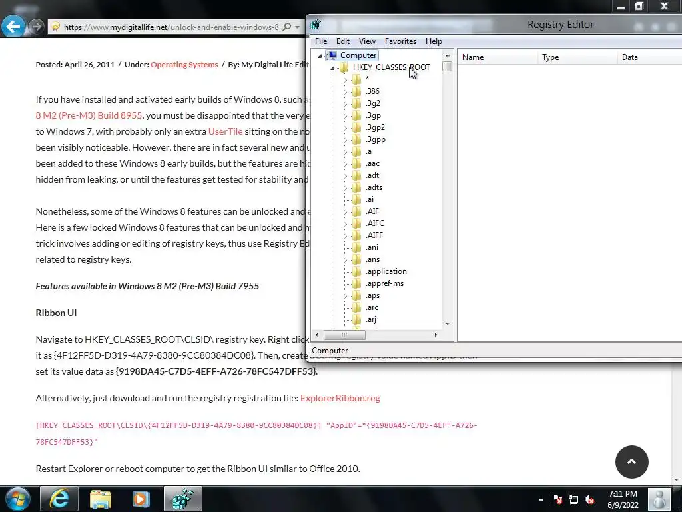Click the Action Center flag icon
Image resolution: width=682 pixels, height=512 pixels.
pos(557,500)
